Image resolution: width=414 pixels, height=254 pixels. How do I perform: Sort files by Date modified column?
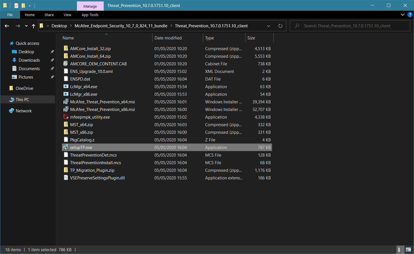[x=168, y=38]
